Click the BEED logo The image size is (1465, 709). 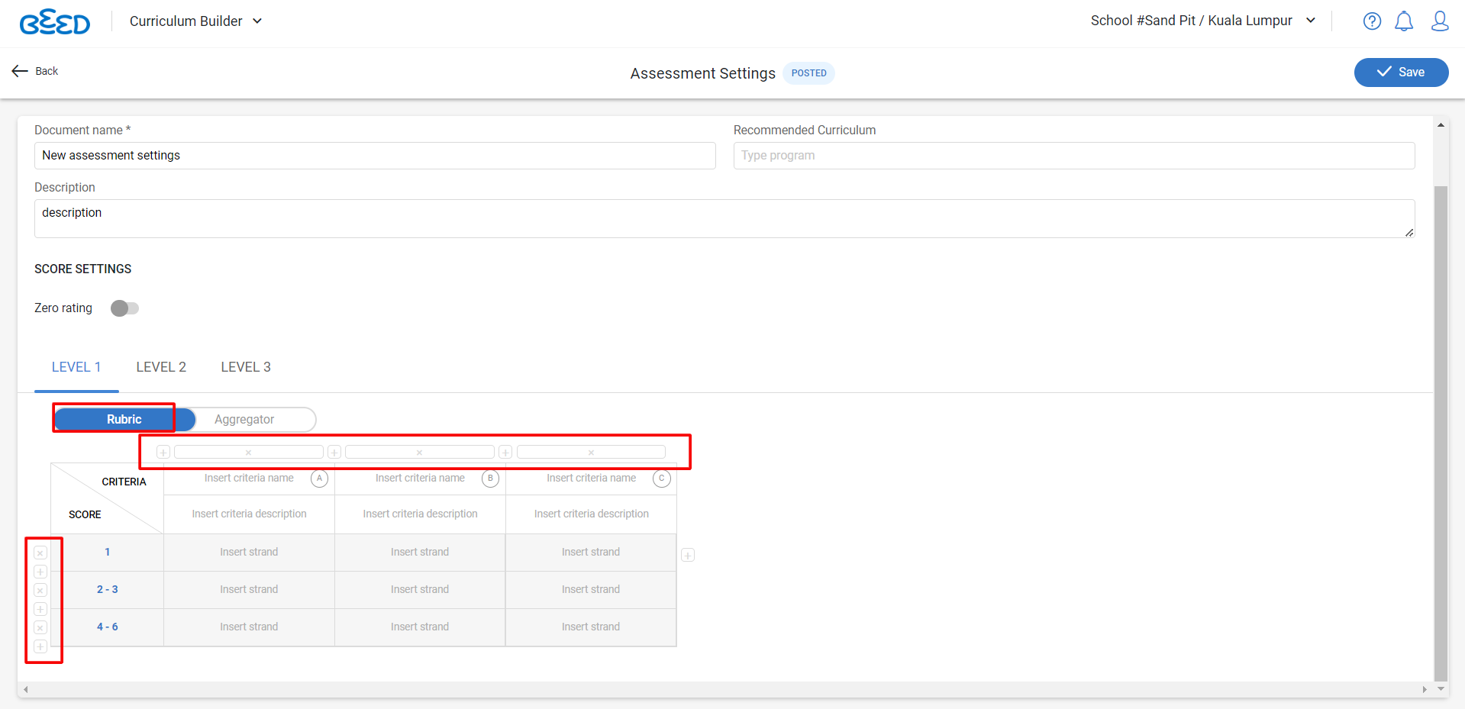pos(54,22)
